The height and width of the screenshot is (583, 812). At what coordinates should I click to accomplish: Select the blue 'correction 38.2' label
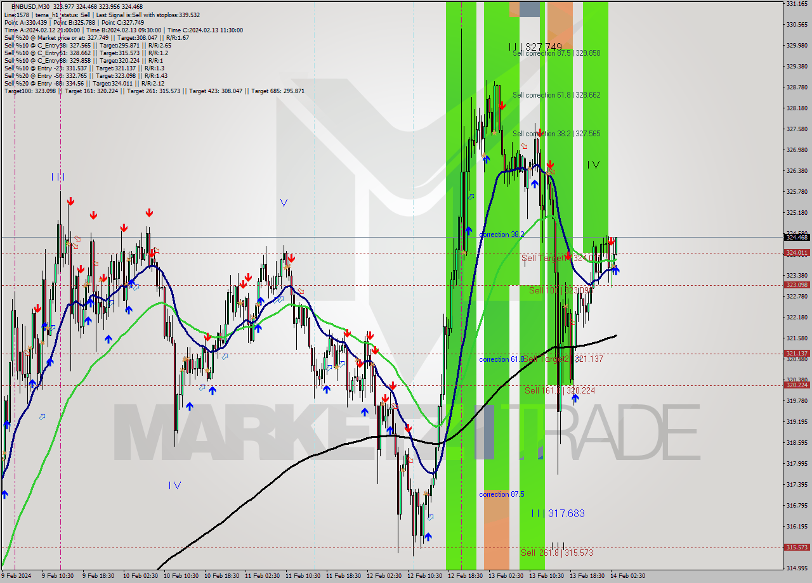pyautogui.click(x=502, y=234)
